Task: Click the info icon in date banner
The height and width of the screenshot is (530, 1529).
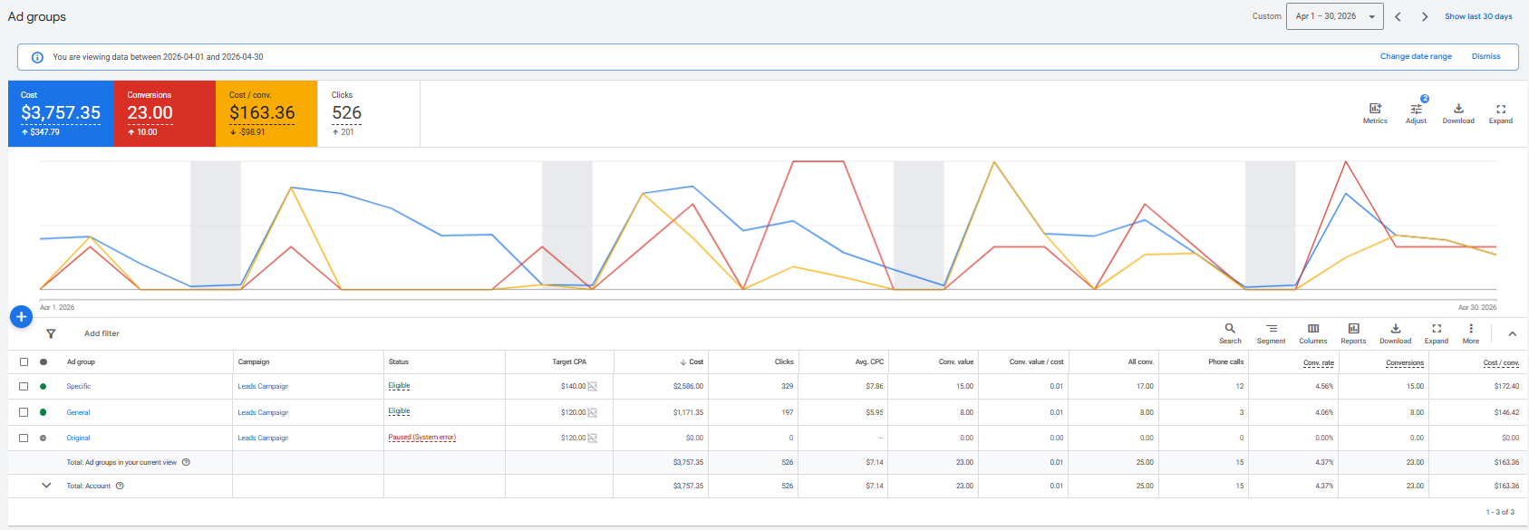Action: 37,57
